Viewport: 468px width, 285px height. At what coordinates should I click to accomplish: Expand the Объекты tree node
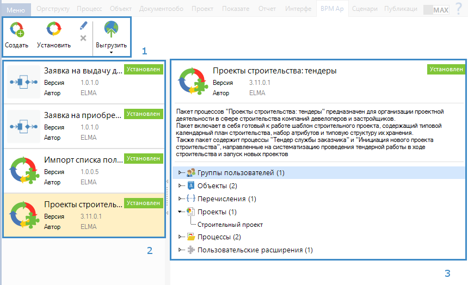(x=181, y=186)
